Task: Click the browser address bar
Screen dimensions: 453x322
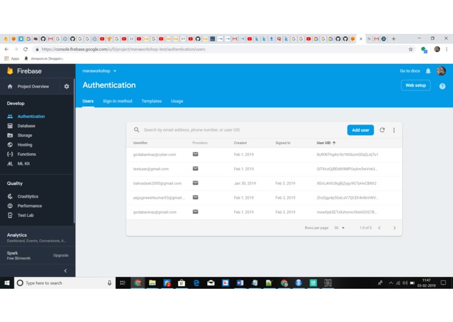Action: [x=221, y=50]
